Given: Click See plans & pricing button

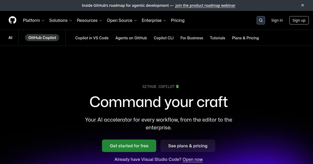Looking at the screenshot, I should 188,146.
